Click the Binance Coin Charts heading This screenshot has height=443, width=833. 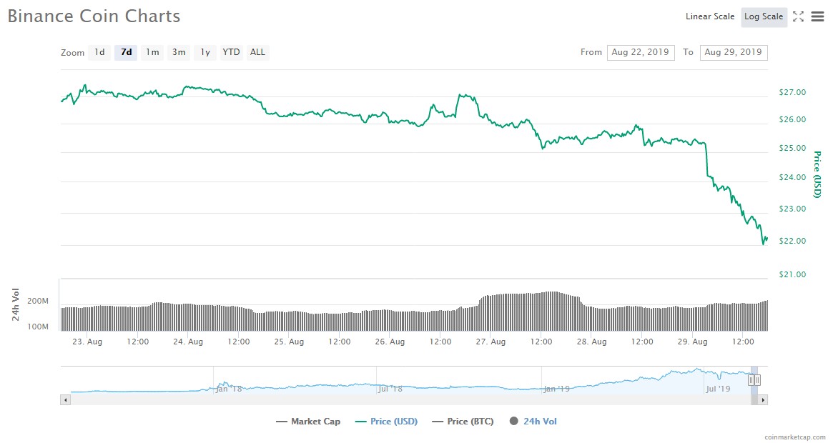click(94, 16)
